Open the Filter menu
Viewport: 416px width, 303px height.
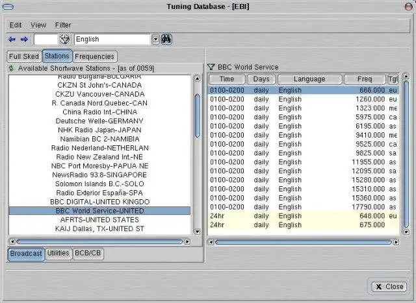[63, 25]
